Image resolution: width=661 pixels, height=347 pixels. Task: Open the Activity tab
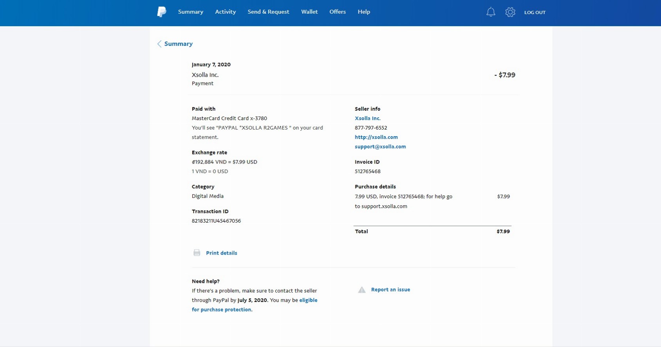click(x=225, y=12)
